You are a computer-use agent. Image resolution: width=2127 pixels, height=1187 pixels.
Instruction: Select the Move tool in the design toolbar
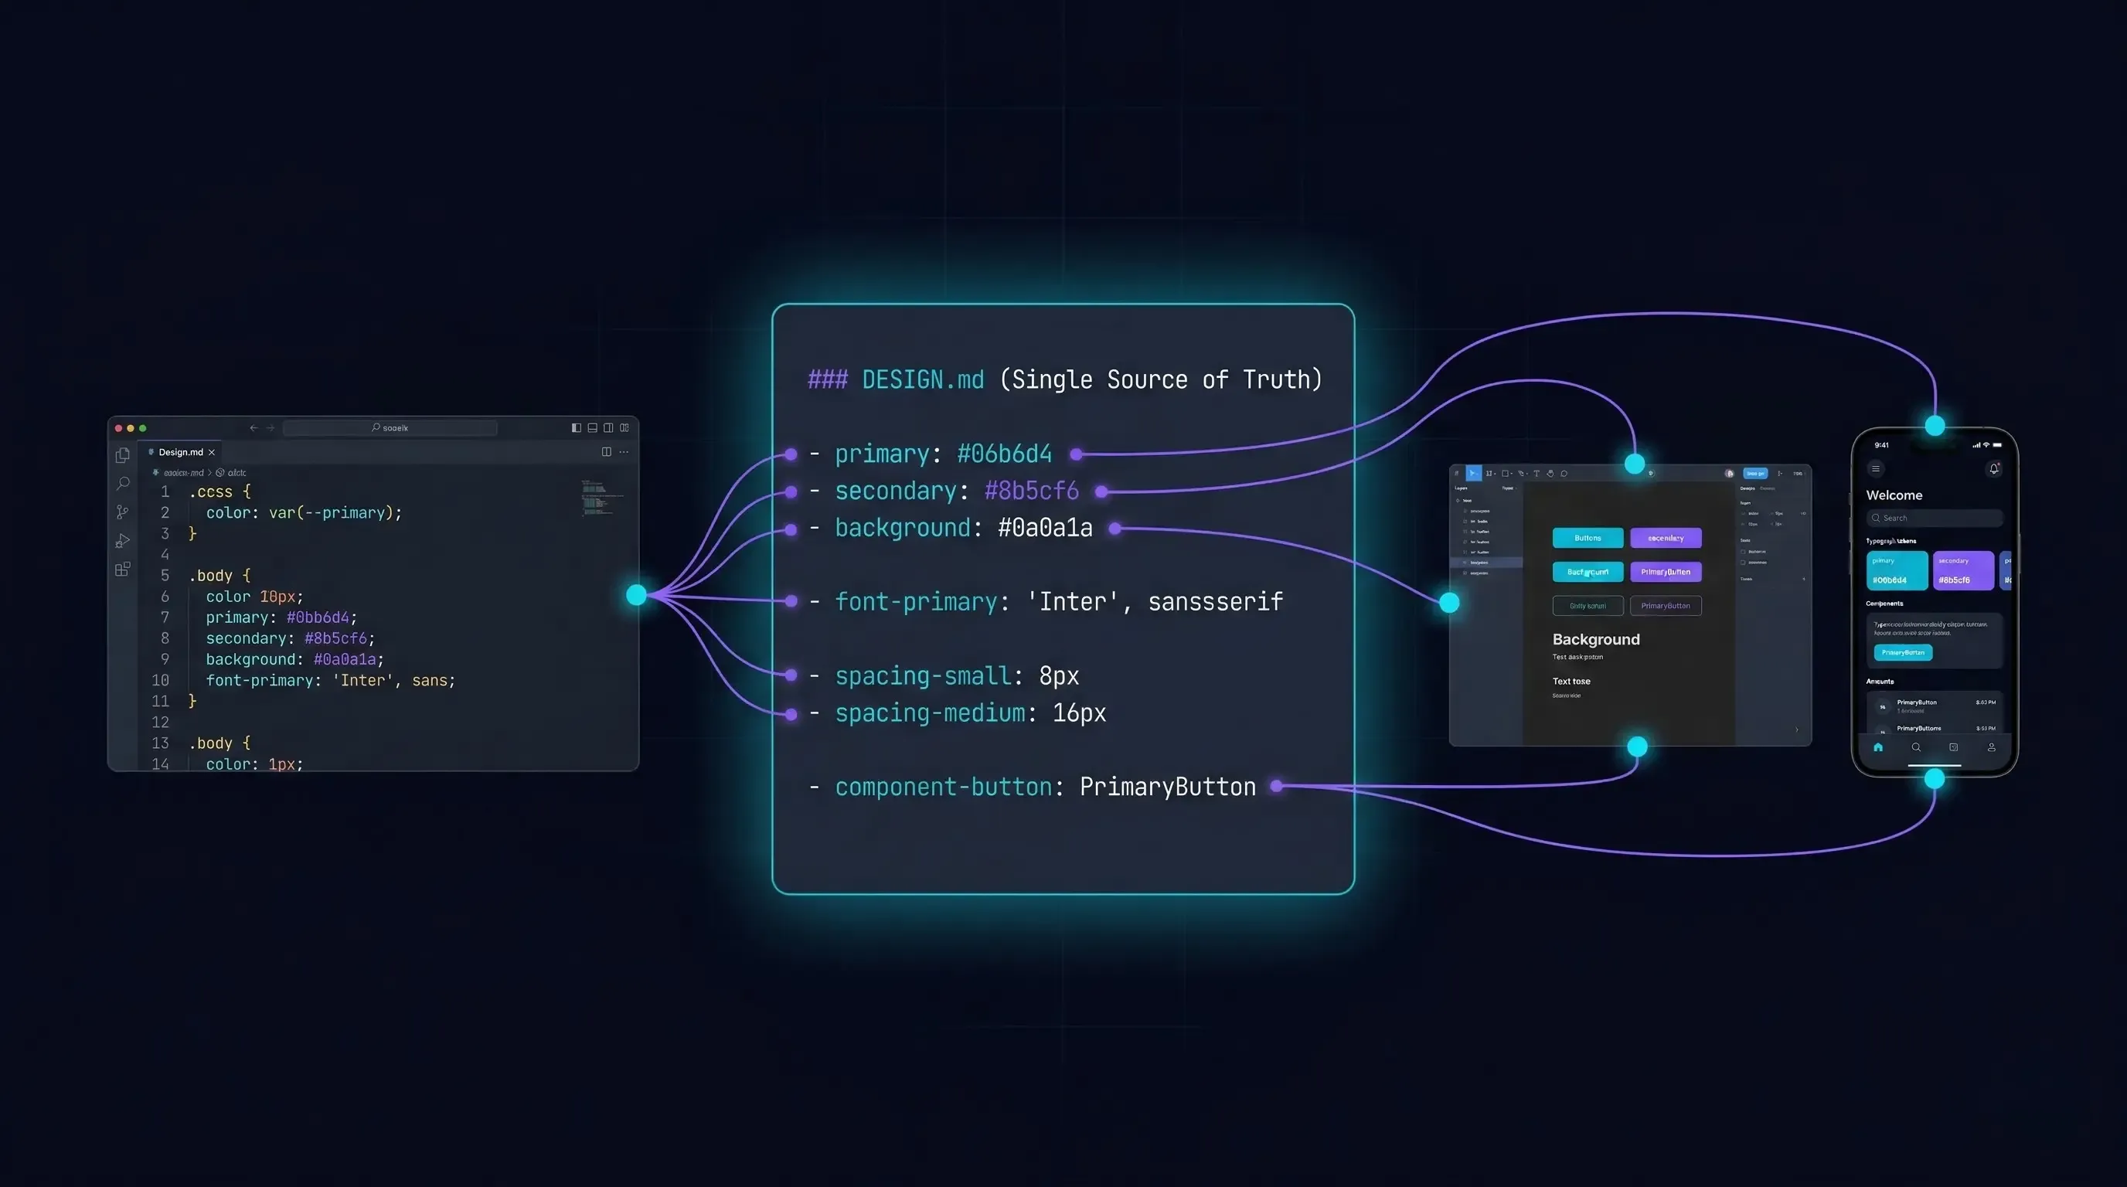1474,474
